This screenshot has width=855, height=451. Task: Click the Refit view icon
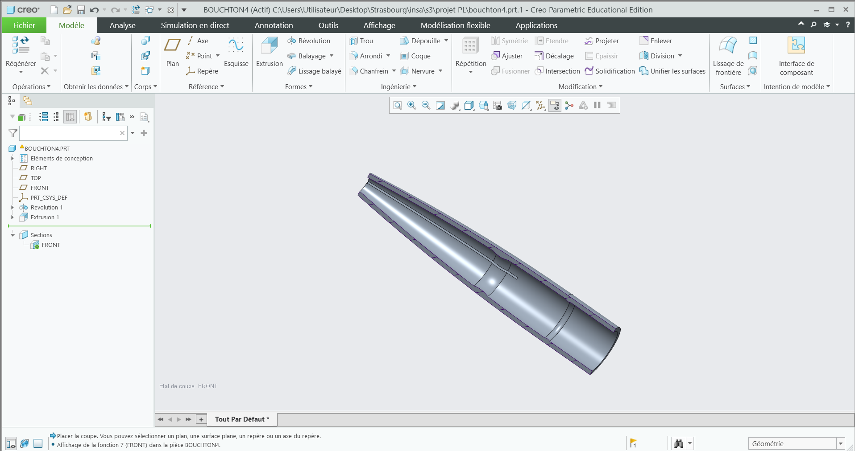pos(398,105)
